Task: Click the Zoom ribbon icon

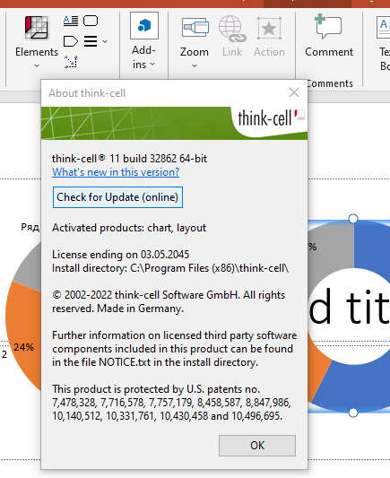Action: [x=195, y=28]
